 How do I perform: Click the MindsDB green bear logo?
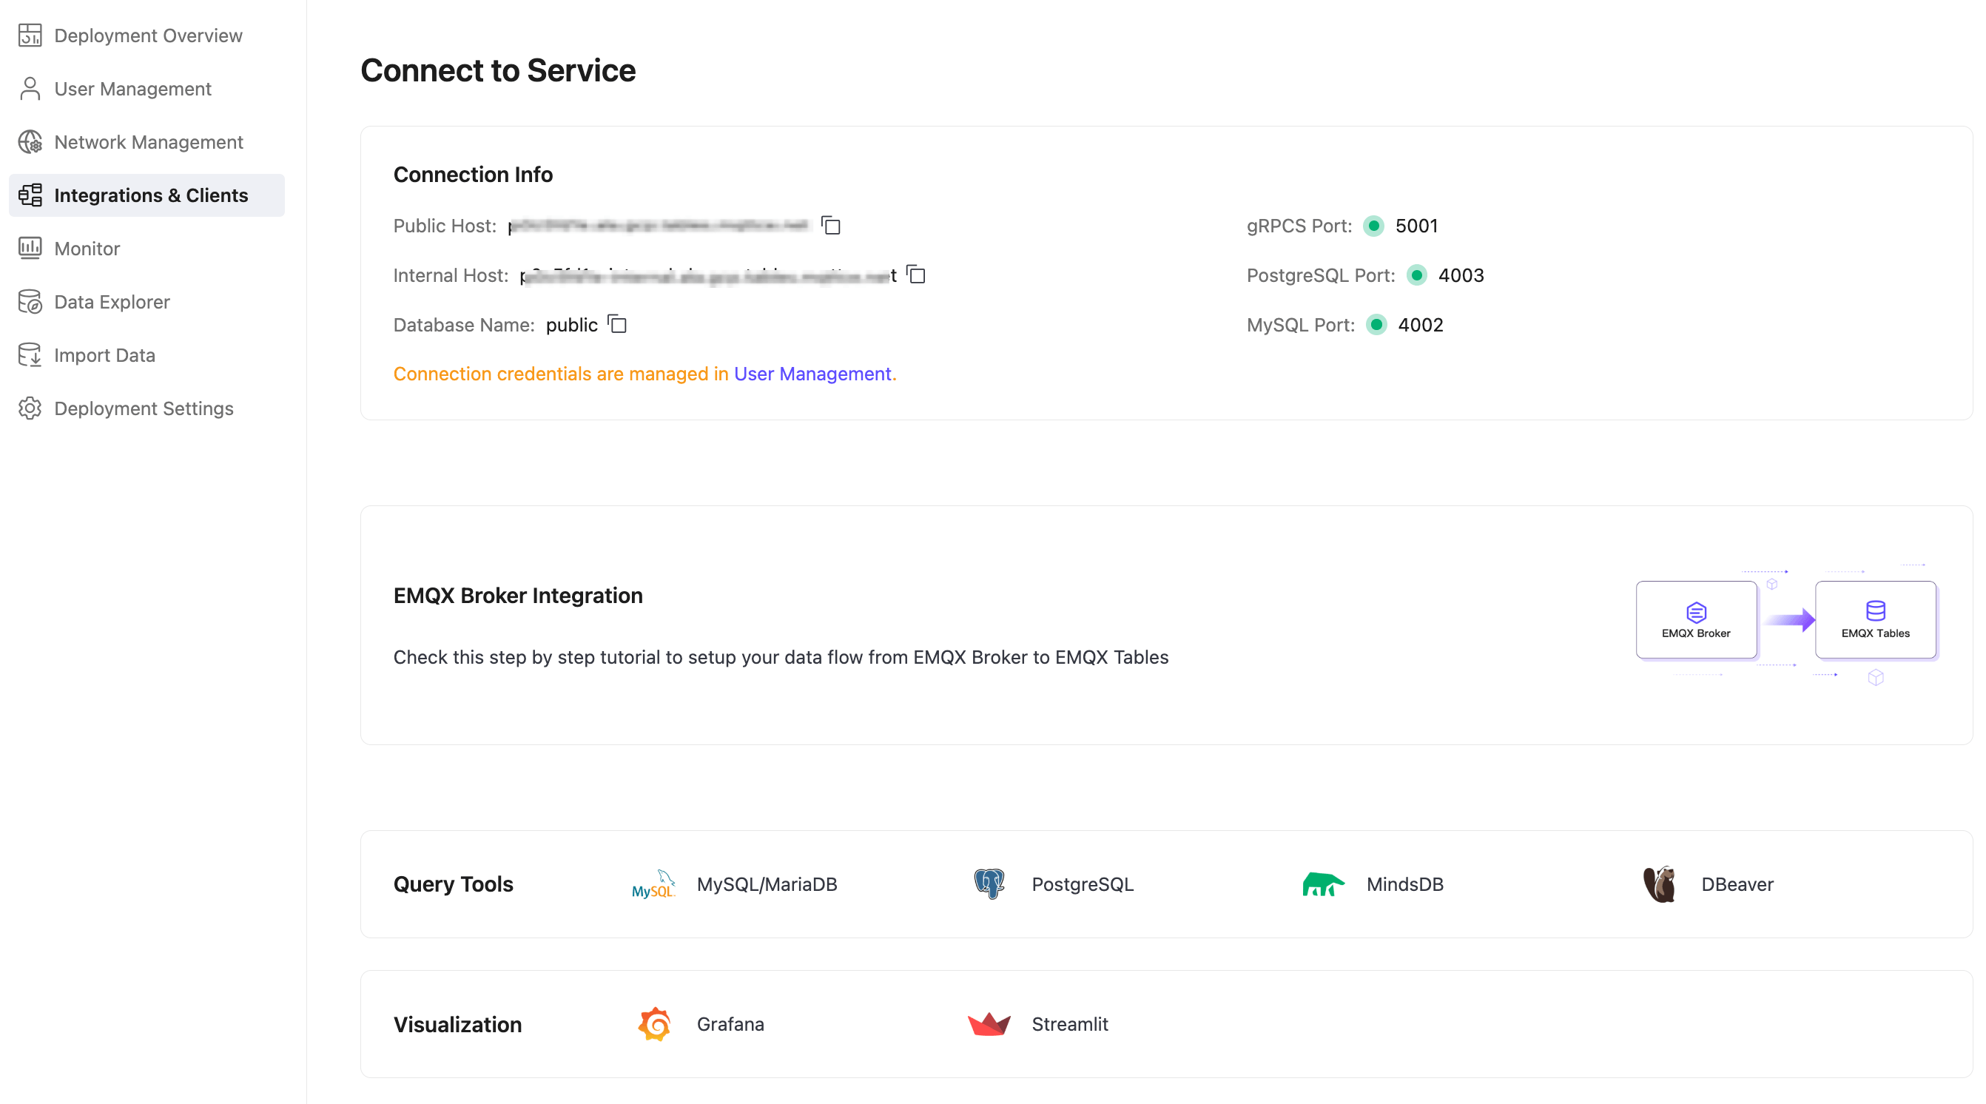(x=1323, y=884)
